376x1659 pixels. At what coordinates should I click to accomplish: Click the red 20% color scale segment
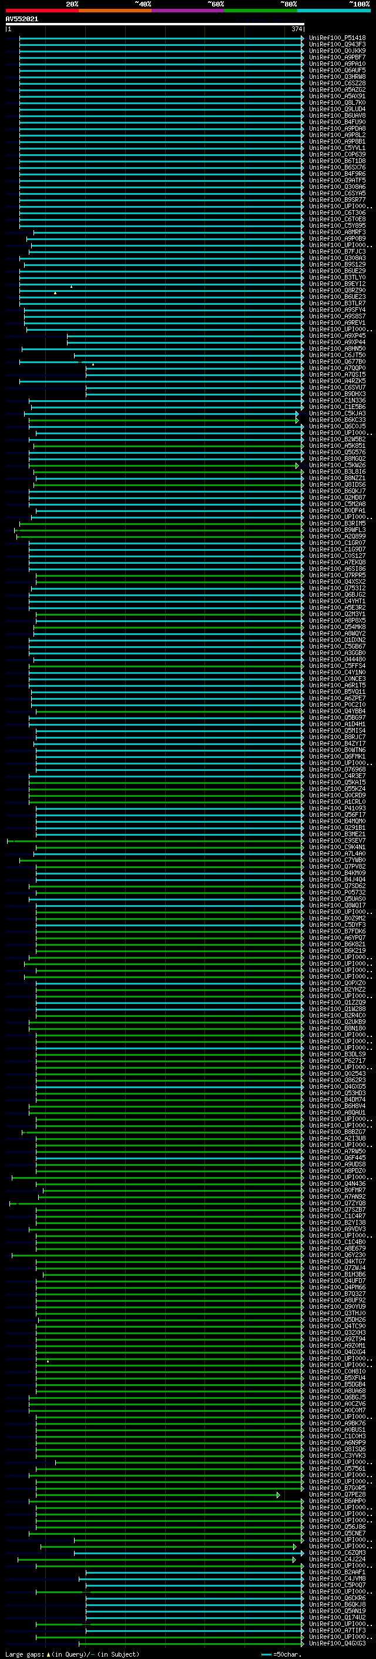point(42,11)
